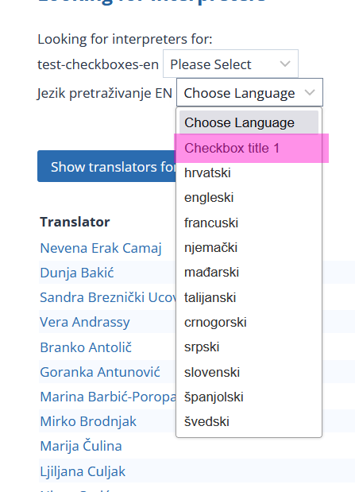
Task: Click the Show translators for button
Action: [x=106, y=166]
